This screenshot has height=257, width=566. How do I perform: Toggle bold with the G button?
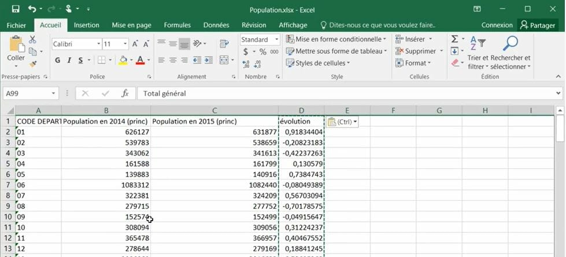[x=58, y=60]
